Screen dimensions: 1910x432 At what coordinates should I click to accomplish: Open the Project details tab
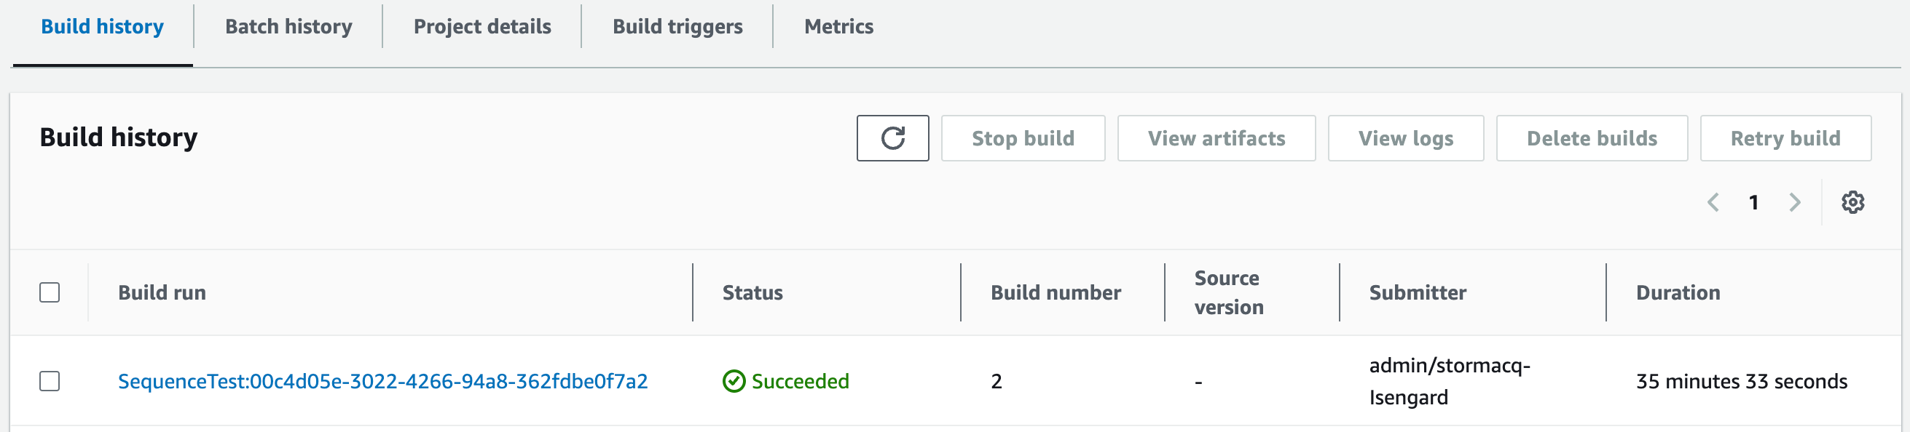482,27
